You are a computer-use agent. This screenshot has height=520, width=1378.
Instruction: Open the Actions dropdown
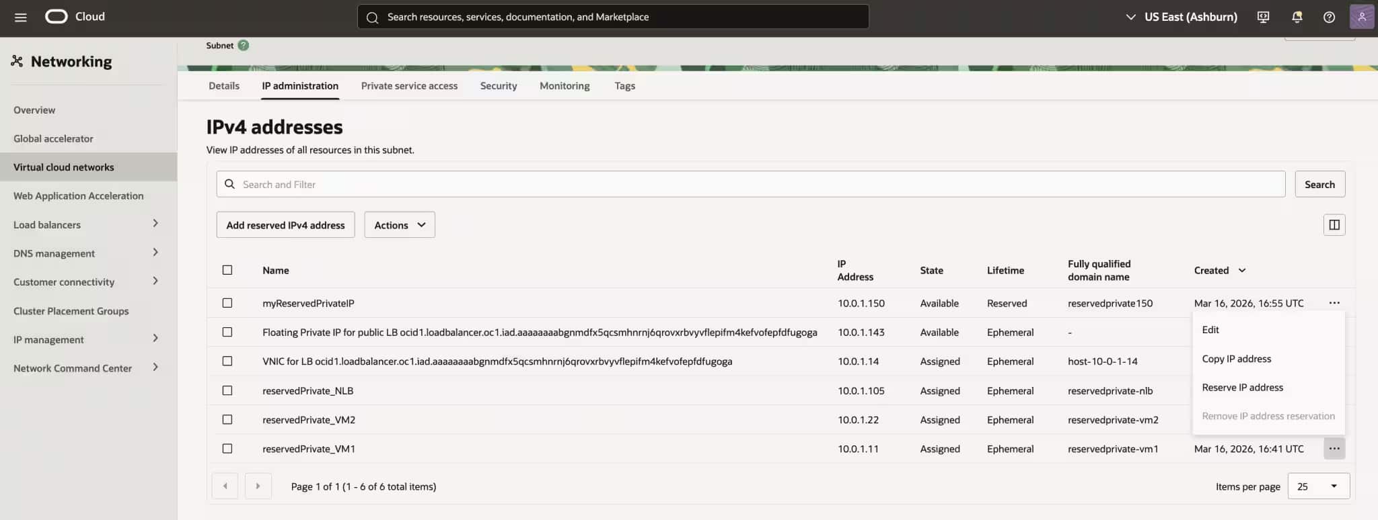click(400, 224)
